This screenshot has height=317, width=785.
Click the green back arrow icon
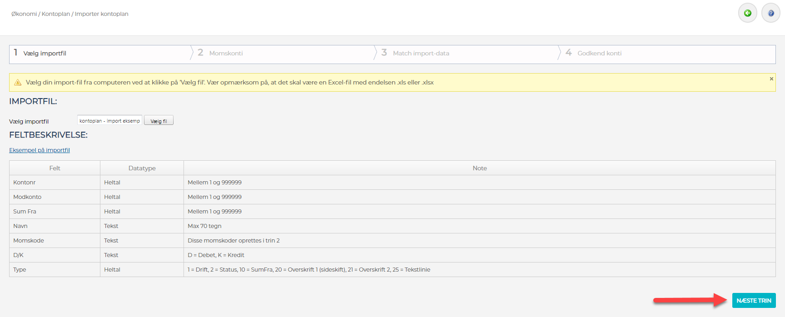point(747,13)
